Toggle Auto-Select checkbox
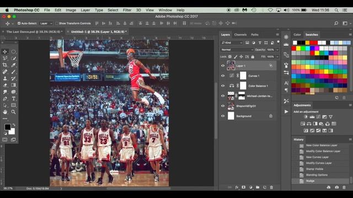The image size is (353, 198). click(x=19, y=23)
